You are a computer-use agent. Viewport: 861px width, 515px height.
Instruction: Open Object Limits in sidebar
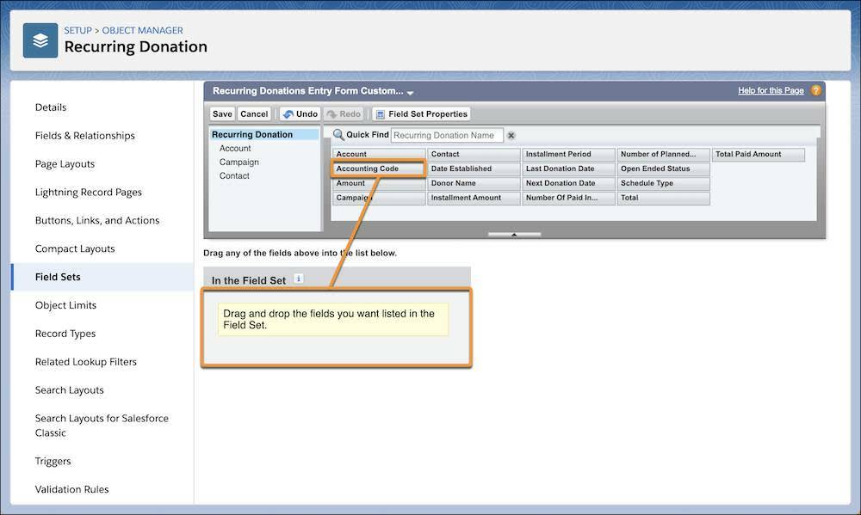click(65, 305)
